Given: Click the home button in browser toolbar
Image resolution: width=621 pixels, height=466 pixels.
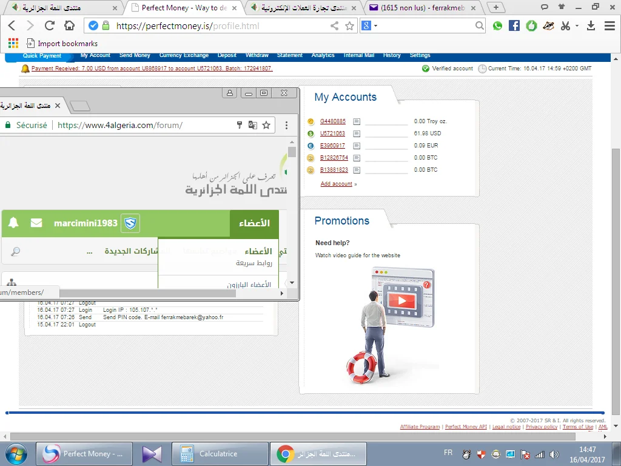Looking at the screenshot, I should tap(70, 25).
